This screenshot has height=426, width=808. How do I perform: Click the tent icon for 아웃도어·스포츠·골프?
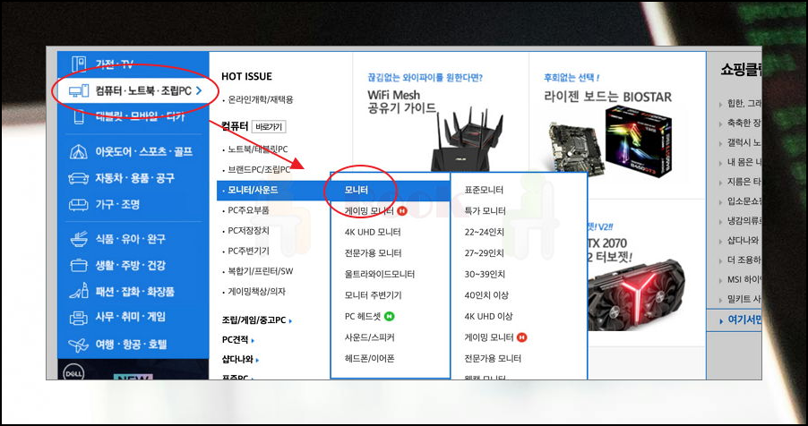[x=79, y=152]
